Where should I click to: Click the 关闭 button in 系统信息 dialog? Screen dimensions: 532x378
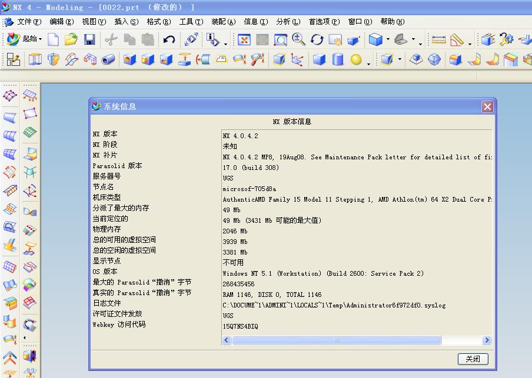[x=473, y=359]
